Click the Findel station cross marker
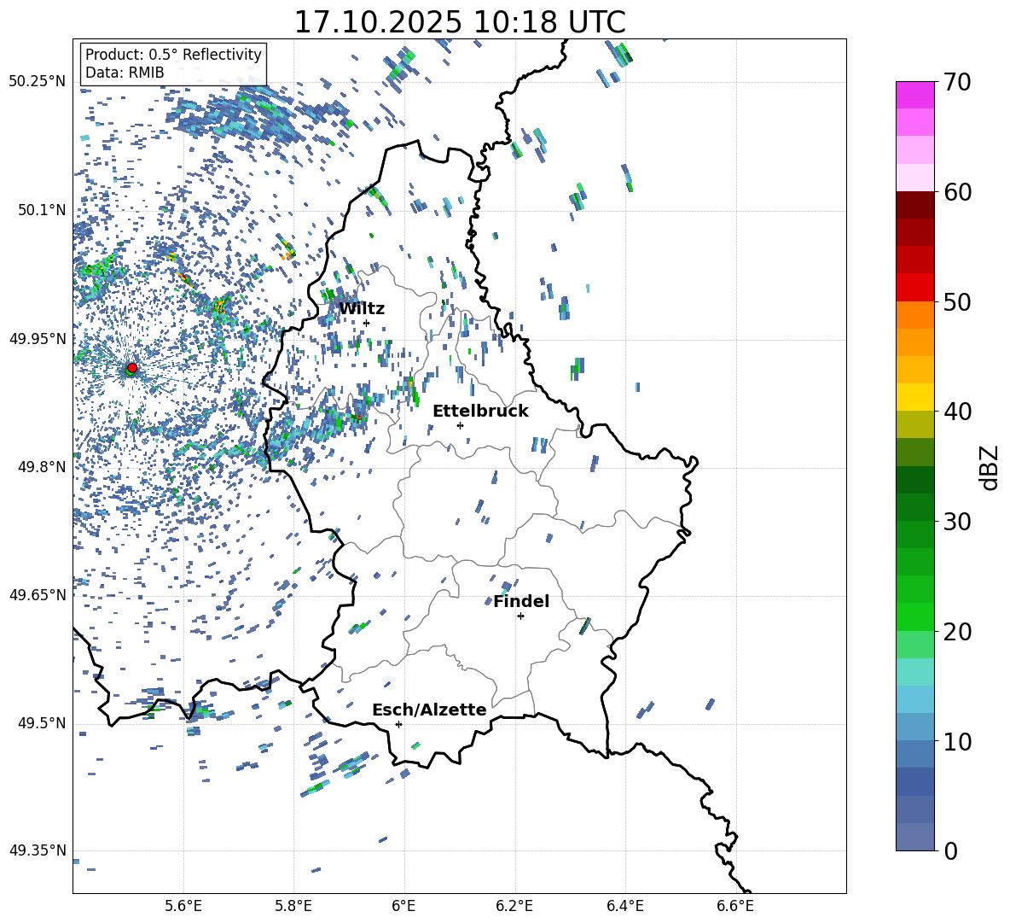This screenshot has width=1010, height=923. pyautogui.click(x=520, y=616)
